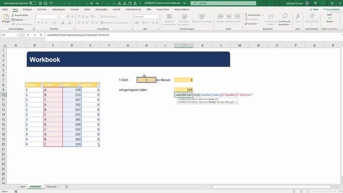Screen dimensions: 343x193
Task: Open the Name Box dropdown arrow
Action: [17, 35]
